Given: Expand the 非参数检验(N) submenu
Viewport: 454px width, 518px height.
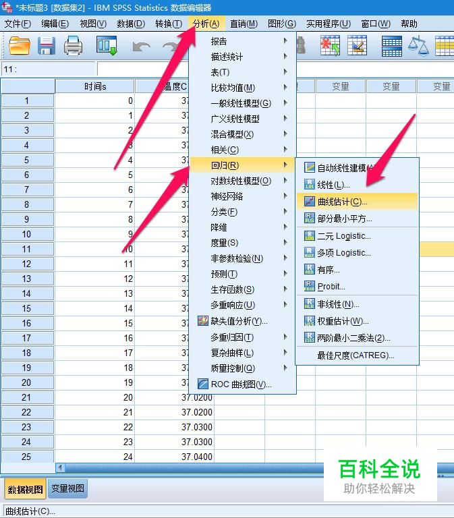Looking at the screenshot, I should 243,258.
